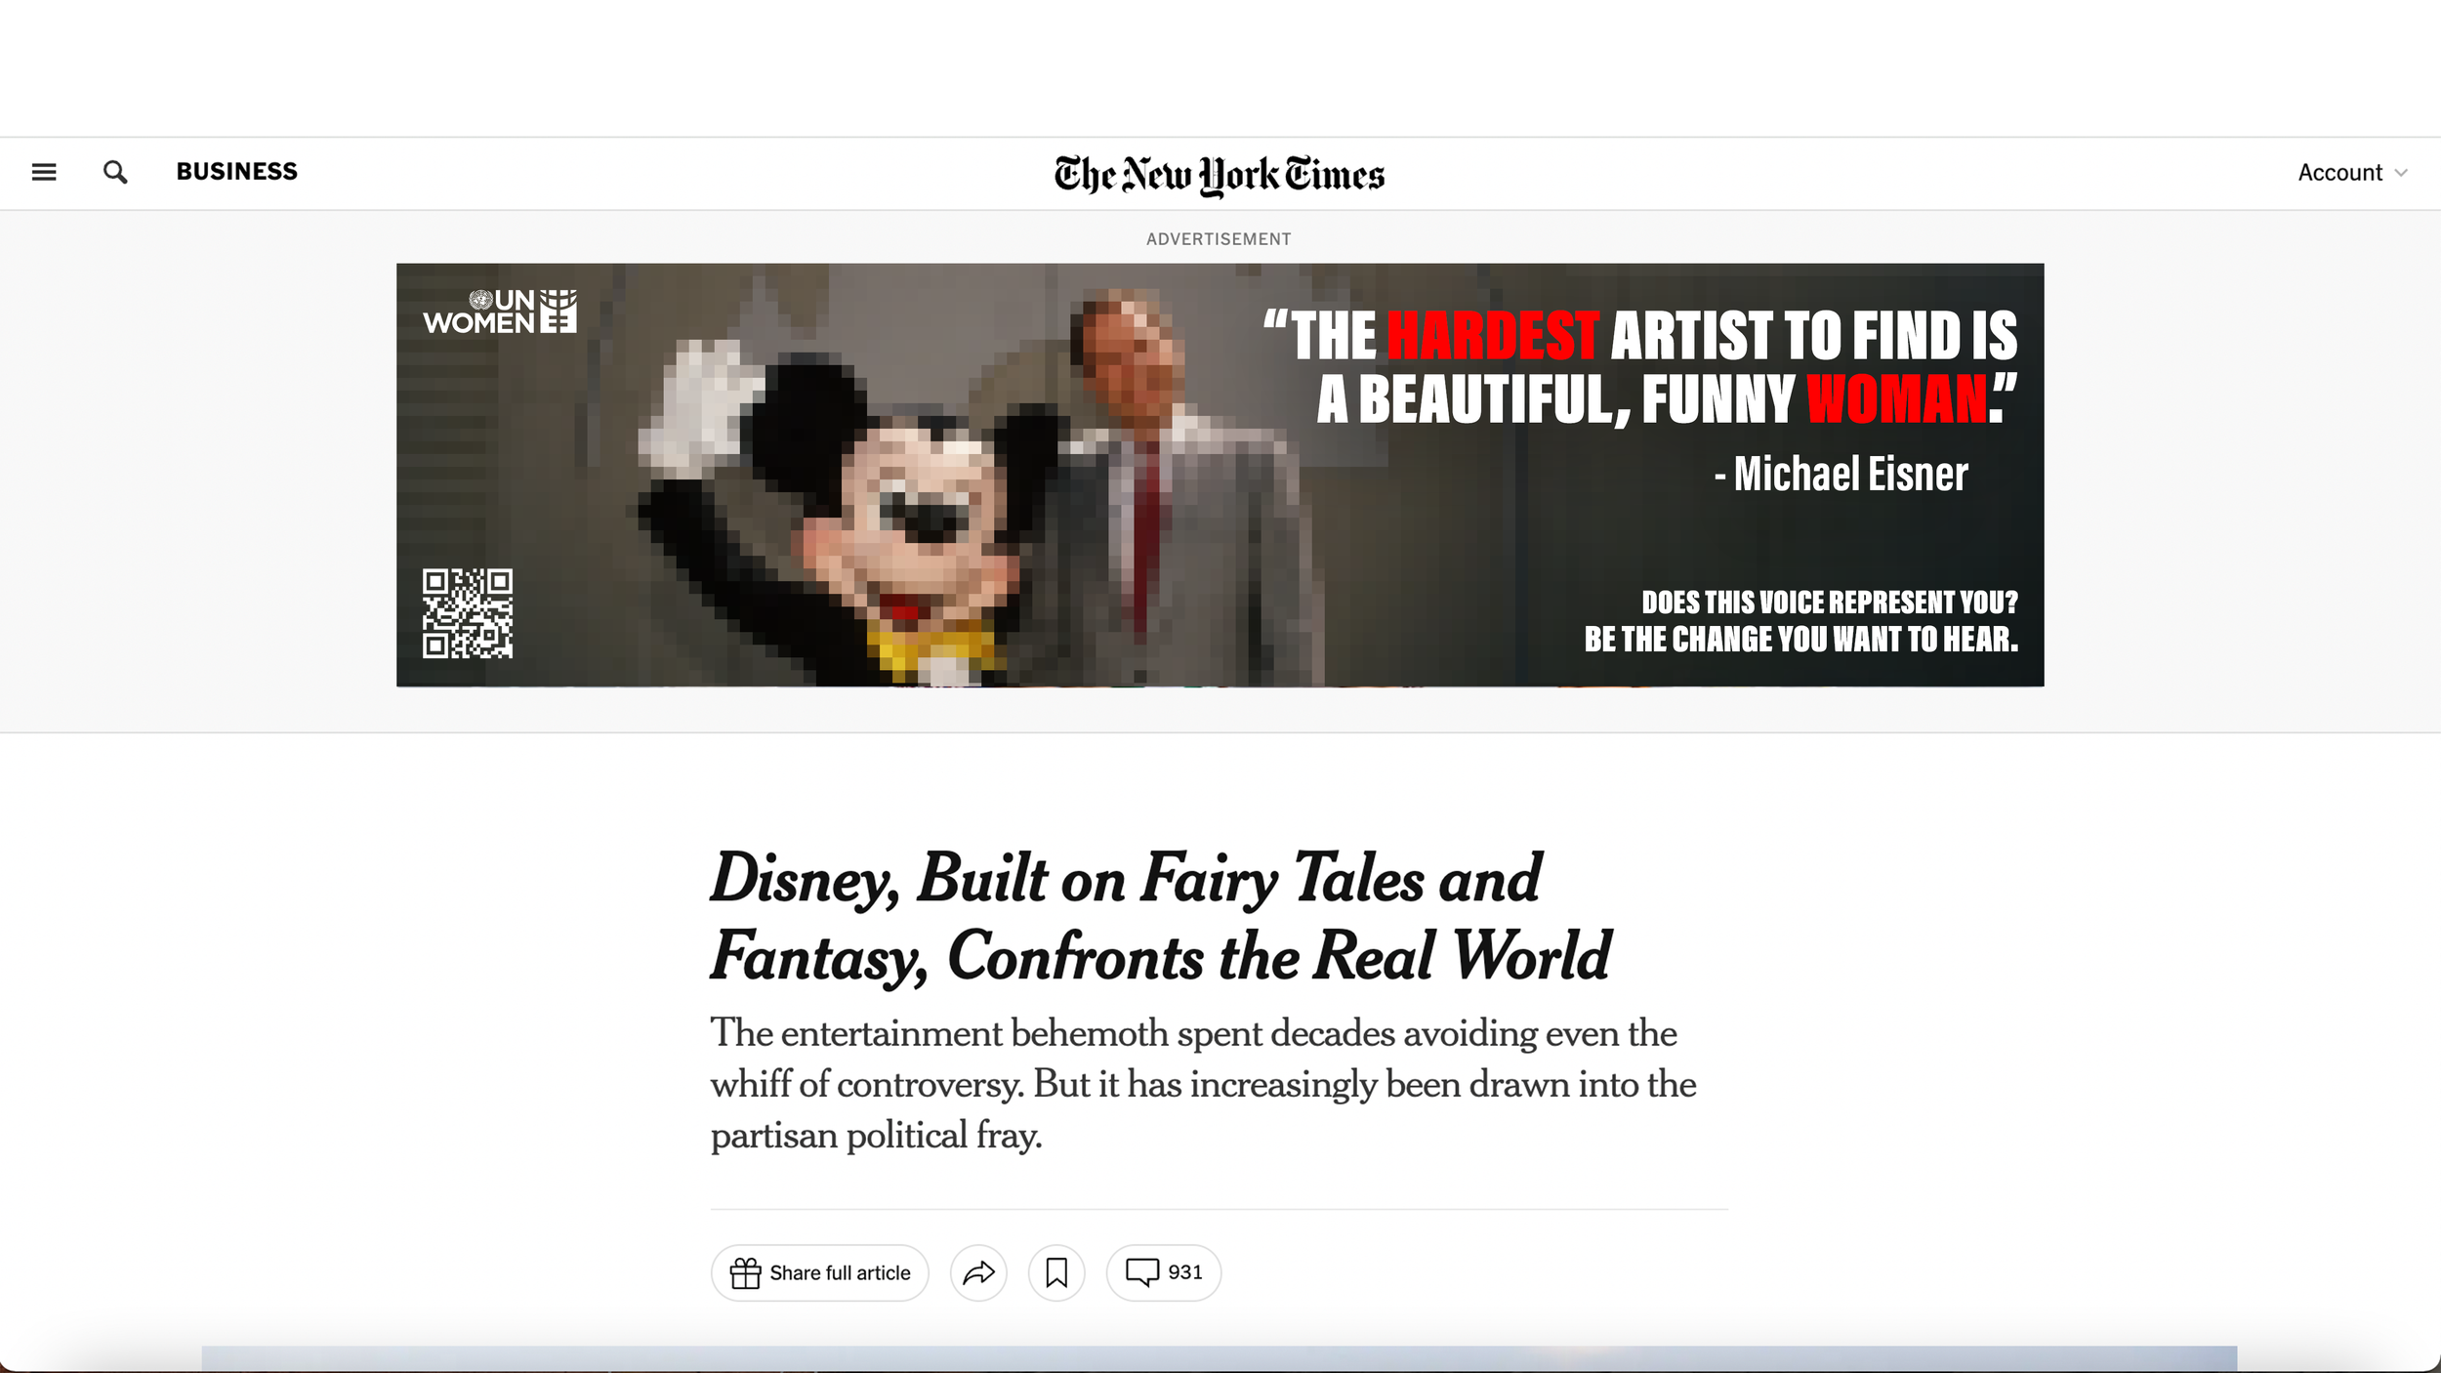Click the article lead image below
Viewport: 2441px width, 1373px height.
pyautogui.click(x=1219, y=1358)
